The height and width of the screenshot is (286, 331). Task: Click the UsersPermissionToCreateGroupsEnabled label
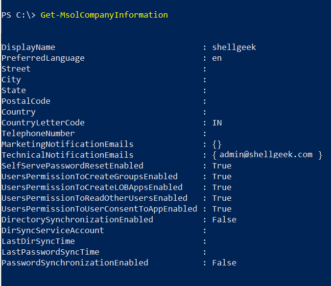pyautogui.click(x=90, y=177)
